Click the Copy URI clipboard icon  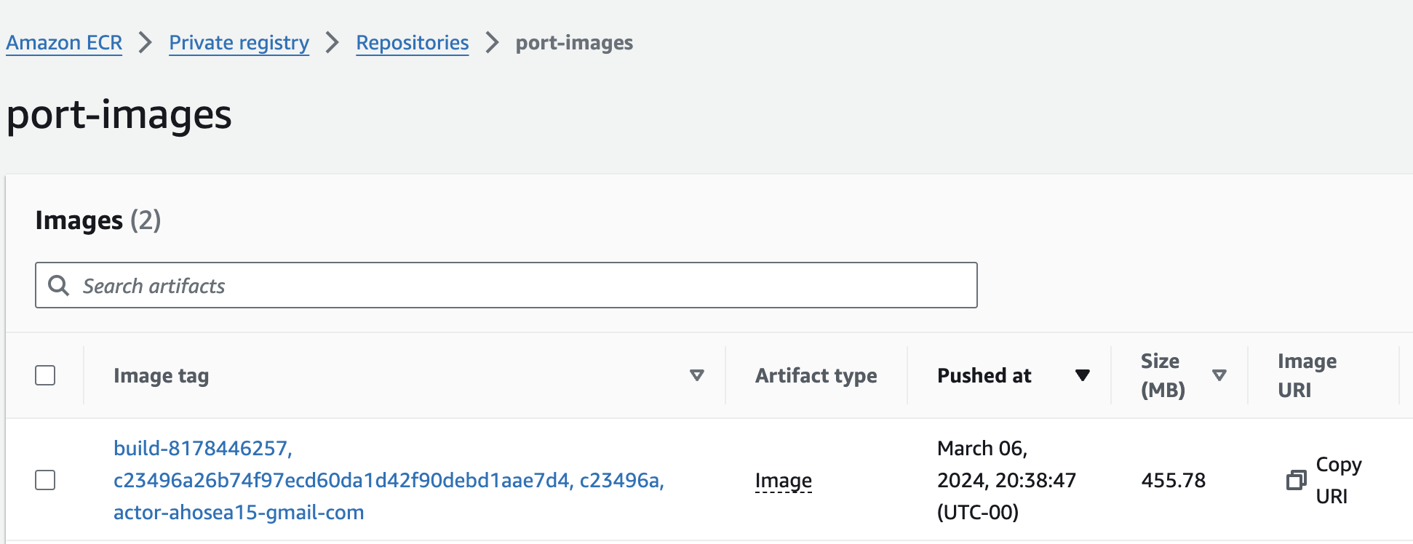[x=1296, y=481]
